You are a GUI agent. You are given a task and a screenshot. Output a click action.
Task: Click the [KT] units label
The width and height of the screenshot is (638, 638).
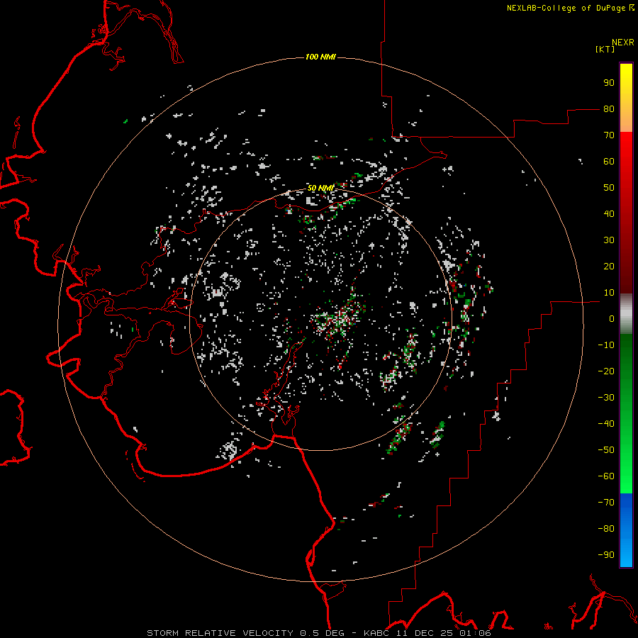pyautogui.click(x=605, y=49)
